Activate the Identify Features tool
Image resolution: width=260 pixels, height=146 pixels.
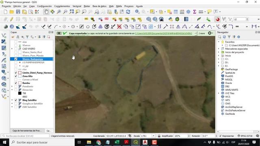click(137, 12)
